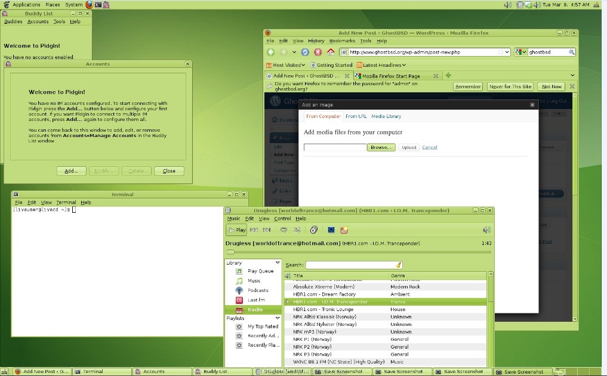Reload the page in Firefox

tap(305, 52)
